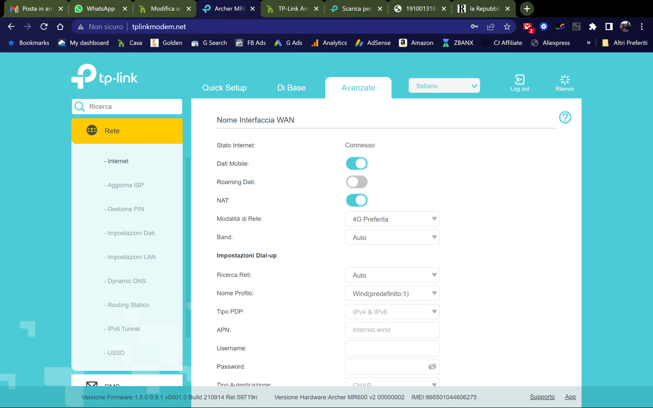Screen dimensions: 653x408
Task: Enable the Roaming Dati toggle
Action: (x=356, y=182)
